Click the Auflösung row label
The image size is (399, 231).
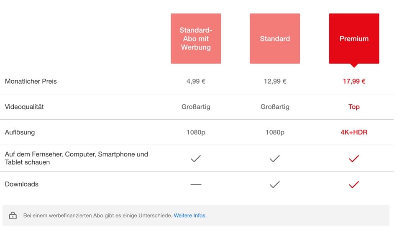(20, 132)
